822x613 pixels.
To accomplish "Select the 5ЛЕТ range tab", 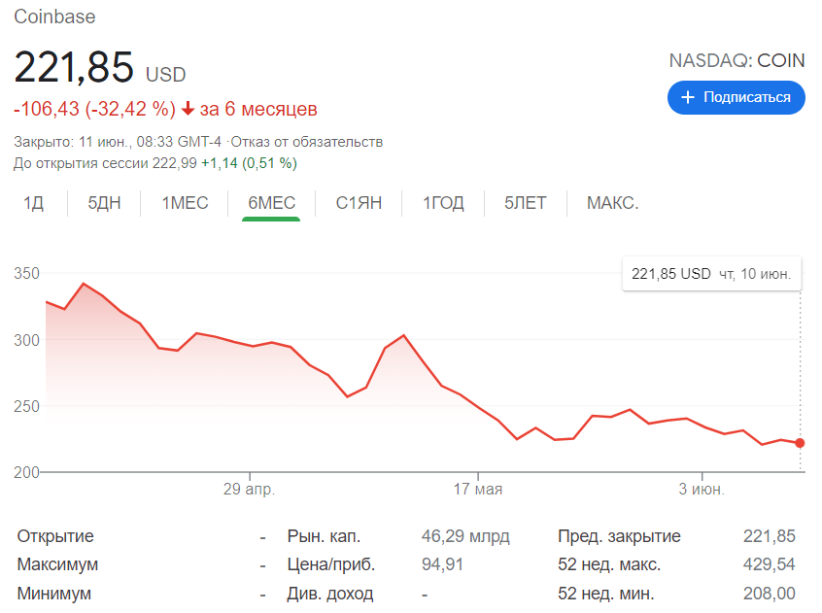I will [525, 203].
